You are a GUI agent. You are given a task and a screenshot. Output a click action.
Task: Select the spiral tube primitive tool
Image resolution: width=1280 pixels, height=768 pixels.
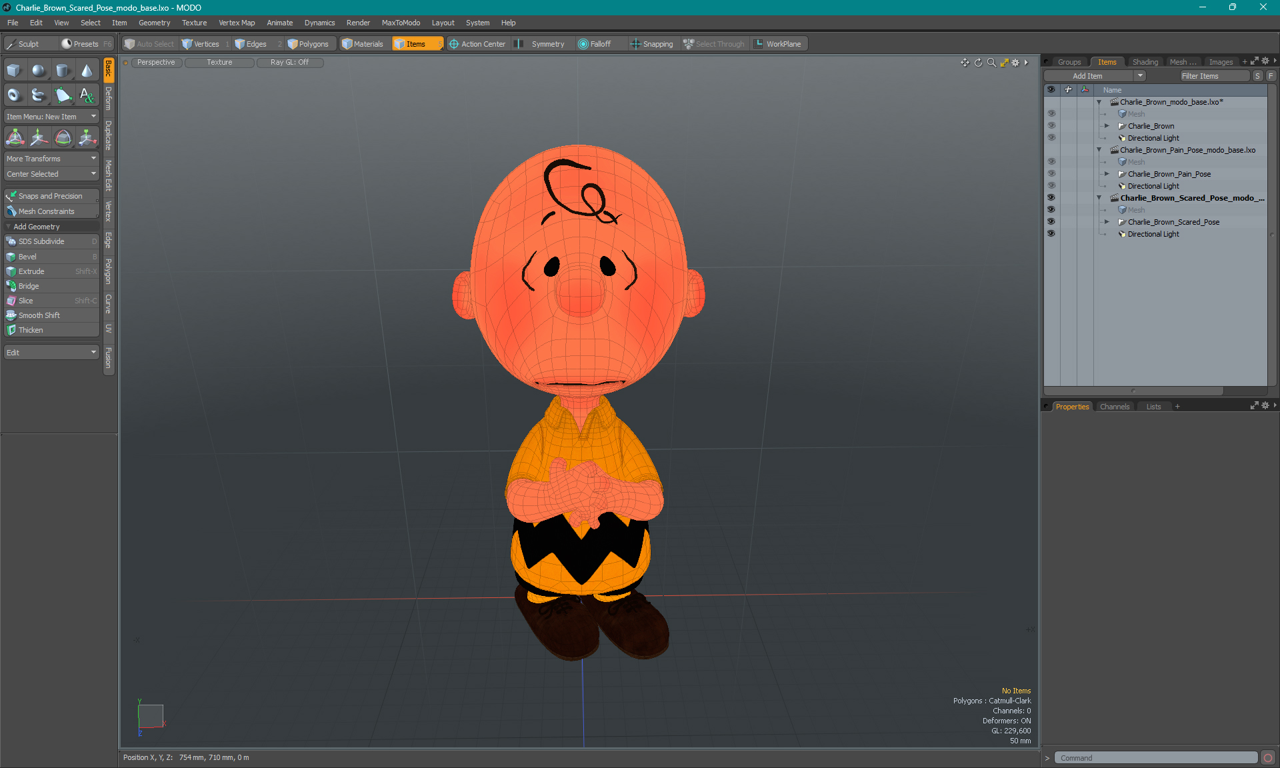(x=39, y=95)
